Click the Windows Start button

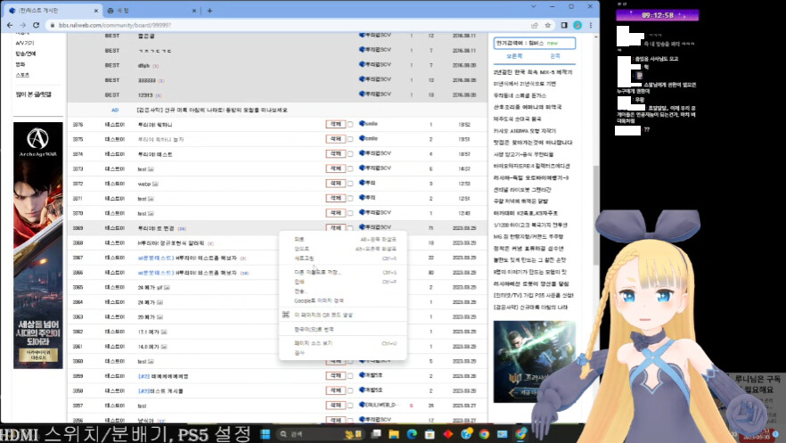tap(266, 434)
